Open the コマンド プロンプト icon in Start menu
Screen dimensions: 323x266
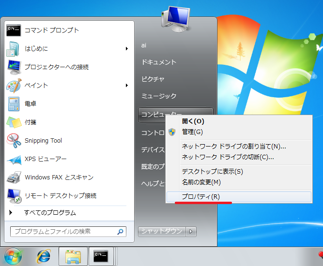(14, 30)
